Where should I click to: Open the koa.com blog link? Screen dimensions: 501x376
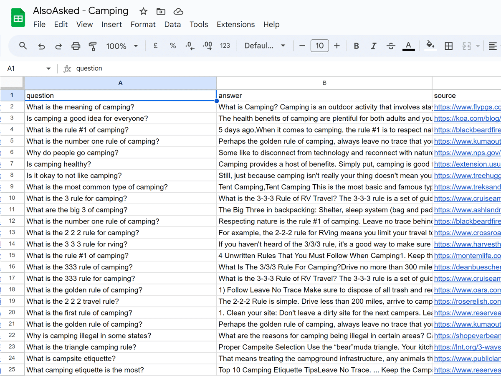pos(467,118)
